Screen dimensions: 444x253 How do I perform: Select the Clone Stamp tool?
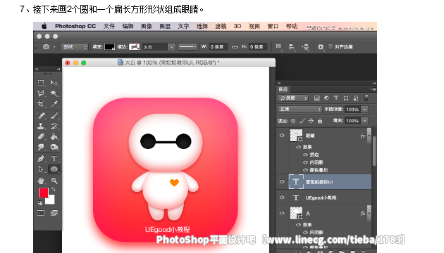(x=41, y=126)
